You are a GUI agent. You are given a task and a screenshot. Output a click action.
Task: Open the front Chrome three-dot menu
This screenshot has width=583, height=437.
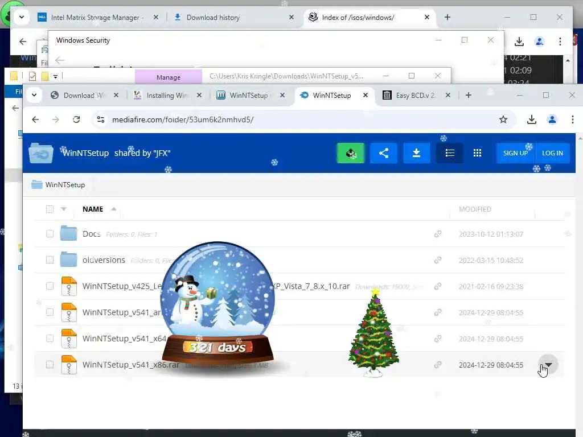pos(573,119)
